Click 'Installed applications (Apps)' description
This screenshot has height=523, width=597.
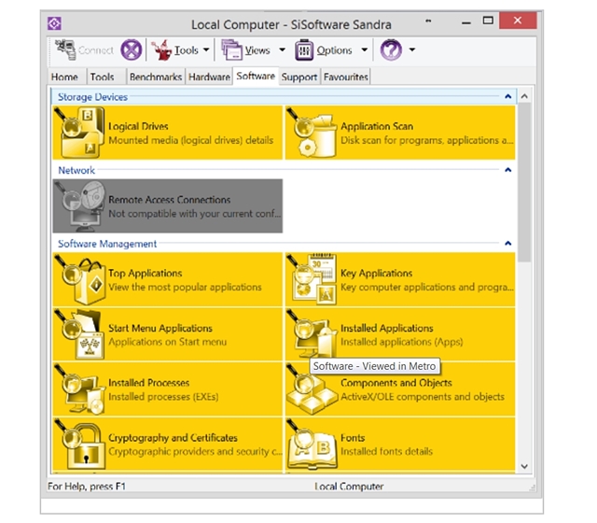click(402, 342)
